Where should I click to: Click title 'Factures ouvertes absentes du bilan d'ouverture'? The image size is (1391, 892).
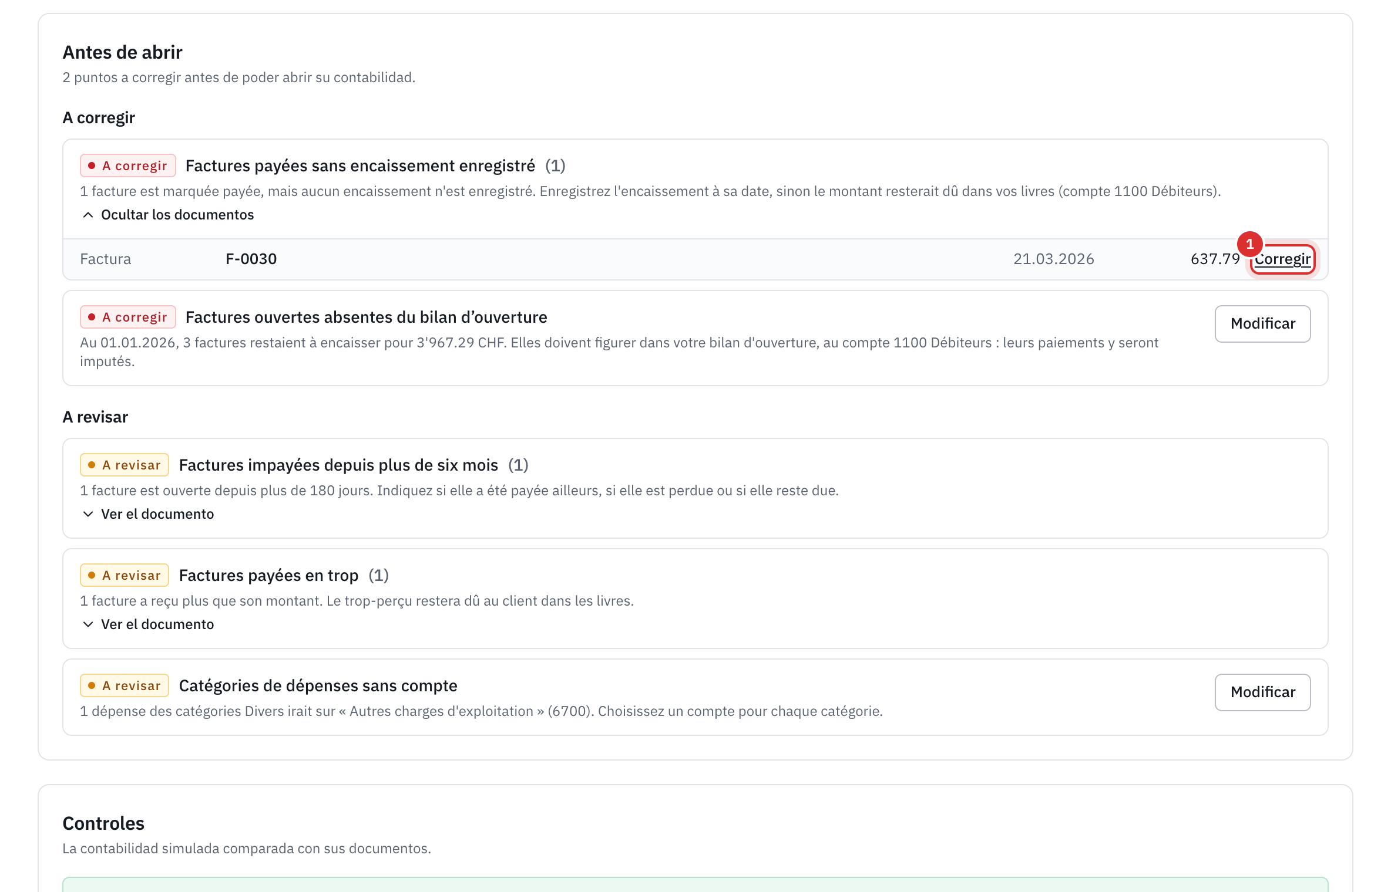tap(366, 317)
